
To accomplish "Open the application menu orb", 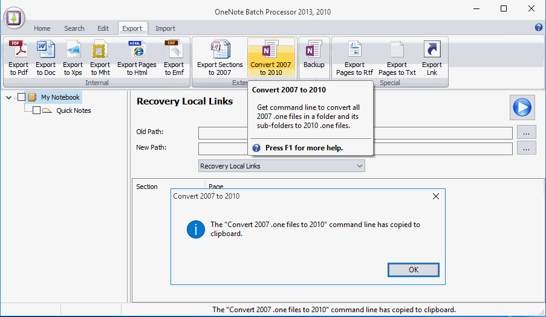I will coord(14,18).
